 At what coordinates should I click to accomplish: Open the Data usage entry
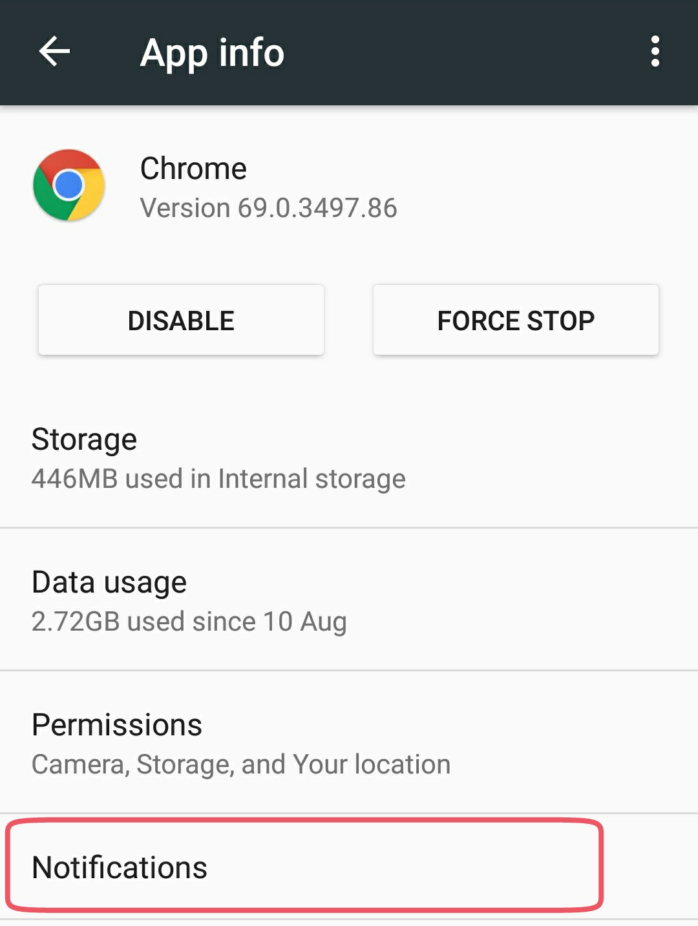tap(349, 600)
